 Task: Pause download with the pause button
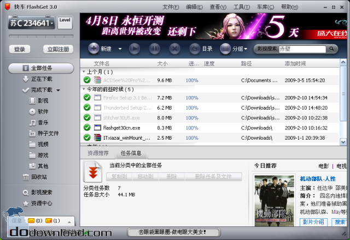click(154, 49)
